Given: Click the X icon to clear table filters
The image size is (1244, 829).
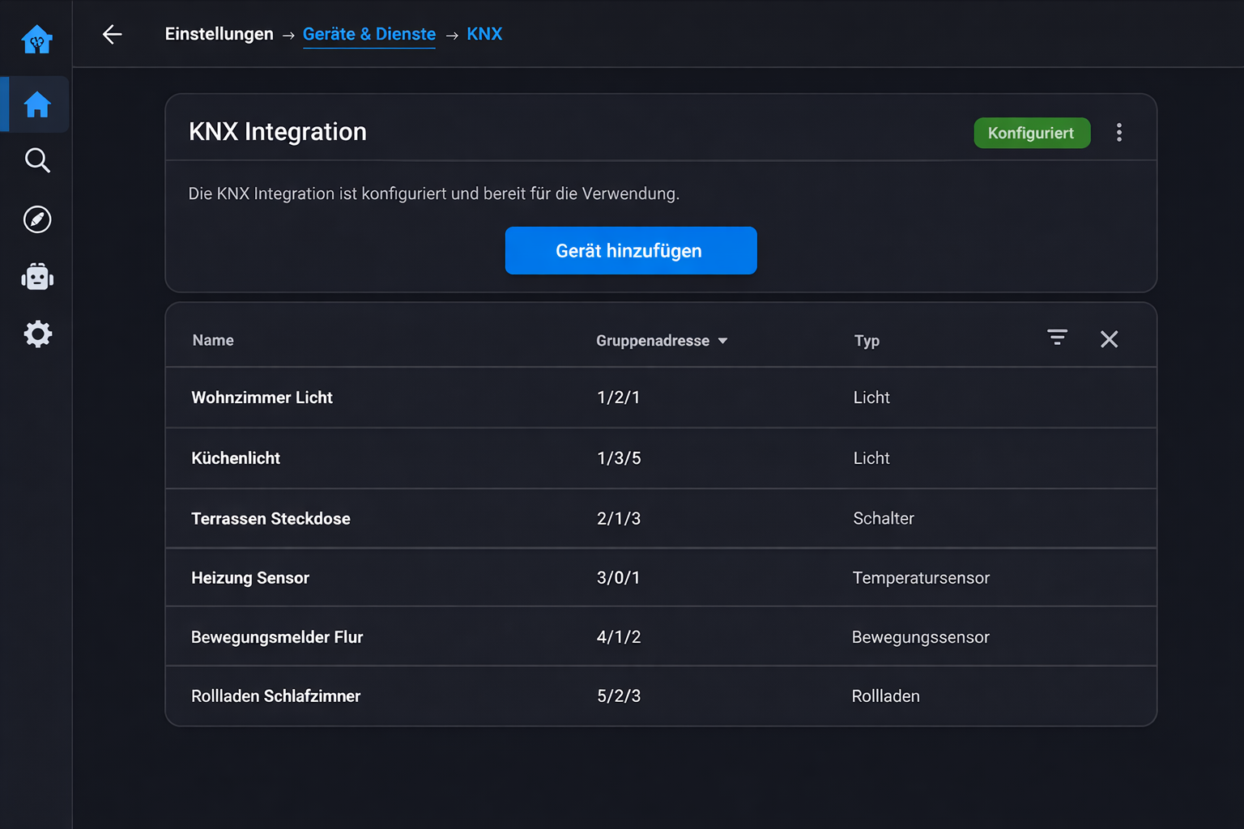Looking at the screenshot, I should (1109, 339).
